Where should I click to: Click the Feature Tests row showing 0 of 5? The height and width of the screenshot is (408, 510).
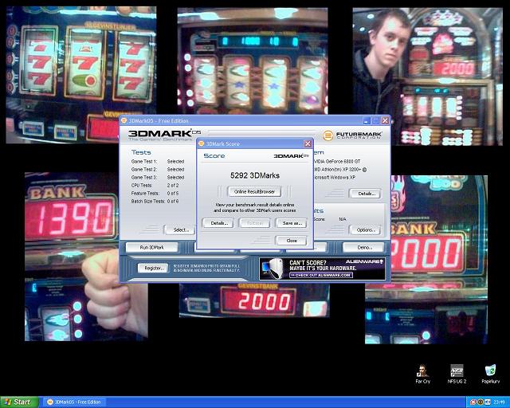tap(155, 194)
